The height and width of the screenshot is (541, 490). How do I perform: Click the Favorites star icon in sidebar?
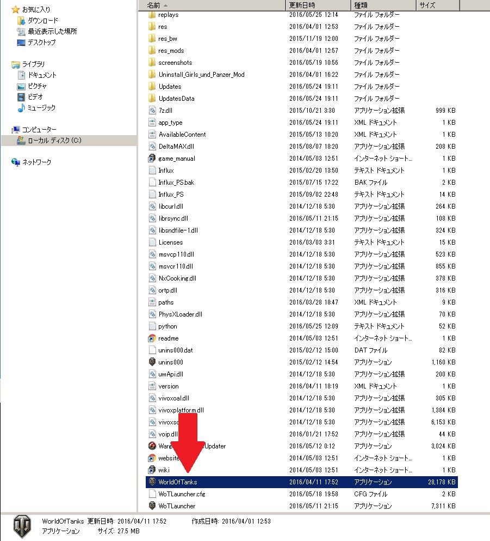tap(15, 10)
